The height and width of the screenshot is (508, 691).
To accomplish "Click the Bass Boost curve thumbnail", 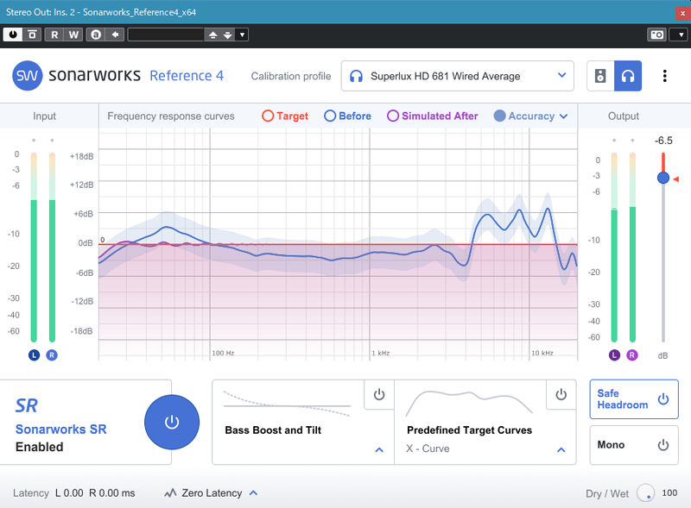I will (287, 404).
